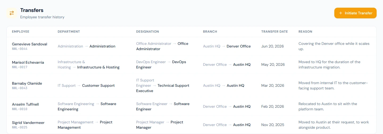Click transfer date Jun 20, 2026

point(272,46)
